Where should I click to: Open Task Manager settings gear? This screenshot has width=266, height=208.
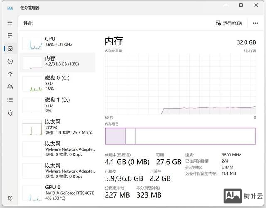tap(10, 198)
